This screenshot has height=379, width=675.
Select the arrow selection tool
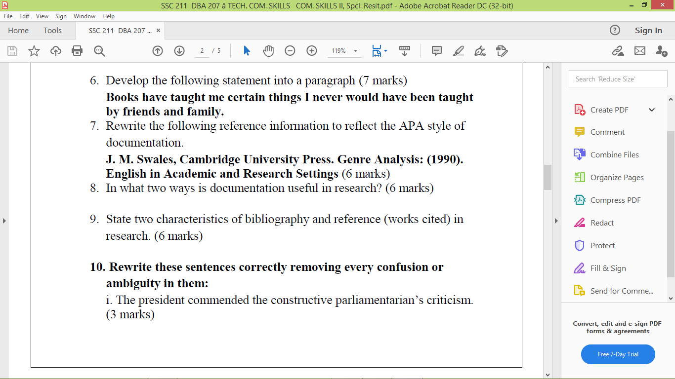pyautogui.click(x=247, y=51)
